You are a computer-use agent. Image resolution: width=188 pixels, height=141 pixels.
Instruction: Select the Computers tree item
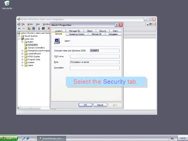33,45
